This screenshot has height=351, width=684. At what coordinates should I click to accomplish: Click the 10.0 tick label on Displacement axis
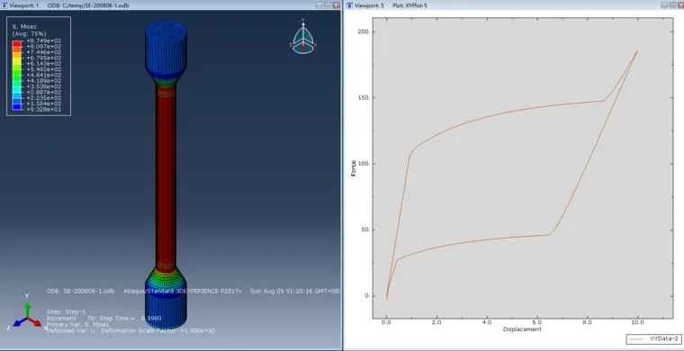[x=637, y=323]
